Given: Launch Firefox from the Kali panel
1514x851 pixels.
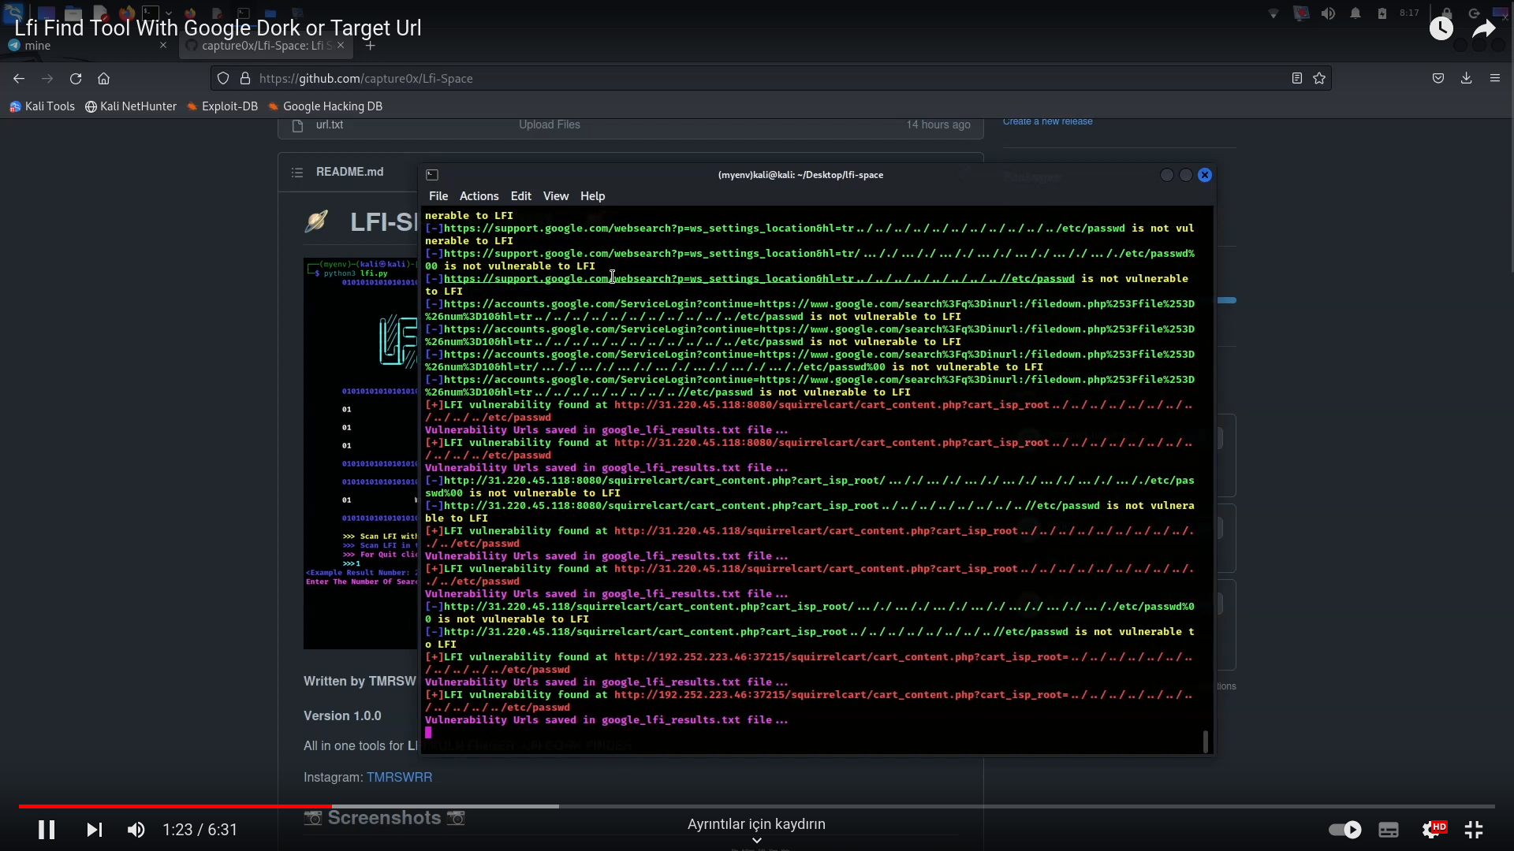Looking at the screenshot, I should point(126,13).
